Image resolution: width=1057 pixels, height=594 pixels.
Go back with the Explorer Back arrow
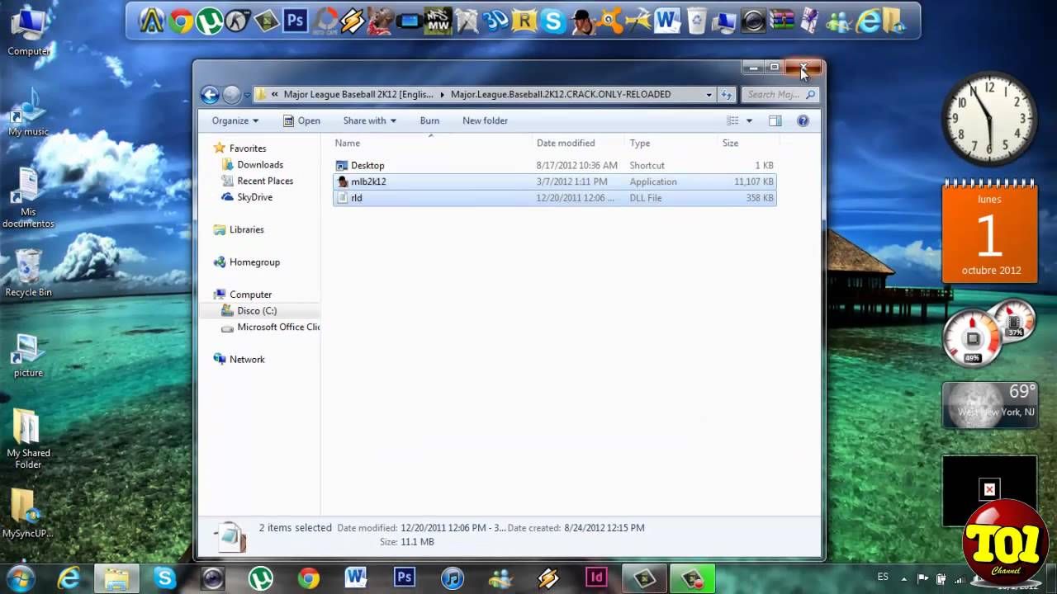click(x=210, y=95)
